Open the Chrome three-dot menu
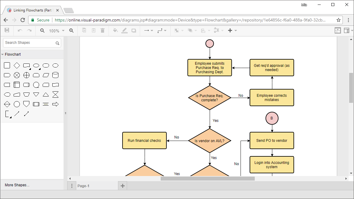This screenshot has height=199, width=354. tap(348, 20)
